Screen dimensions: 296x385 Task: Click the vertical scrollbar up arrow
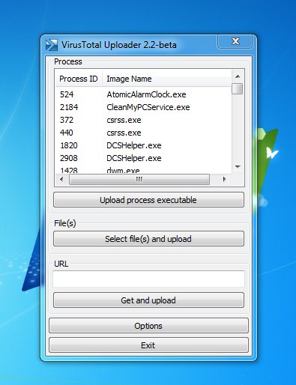click(x=238, y=76)
